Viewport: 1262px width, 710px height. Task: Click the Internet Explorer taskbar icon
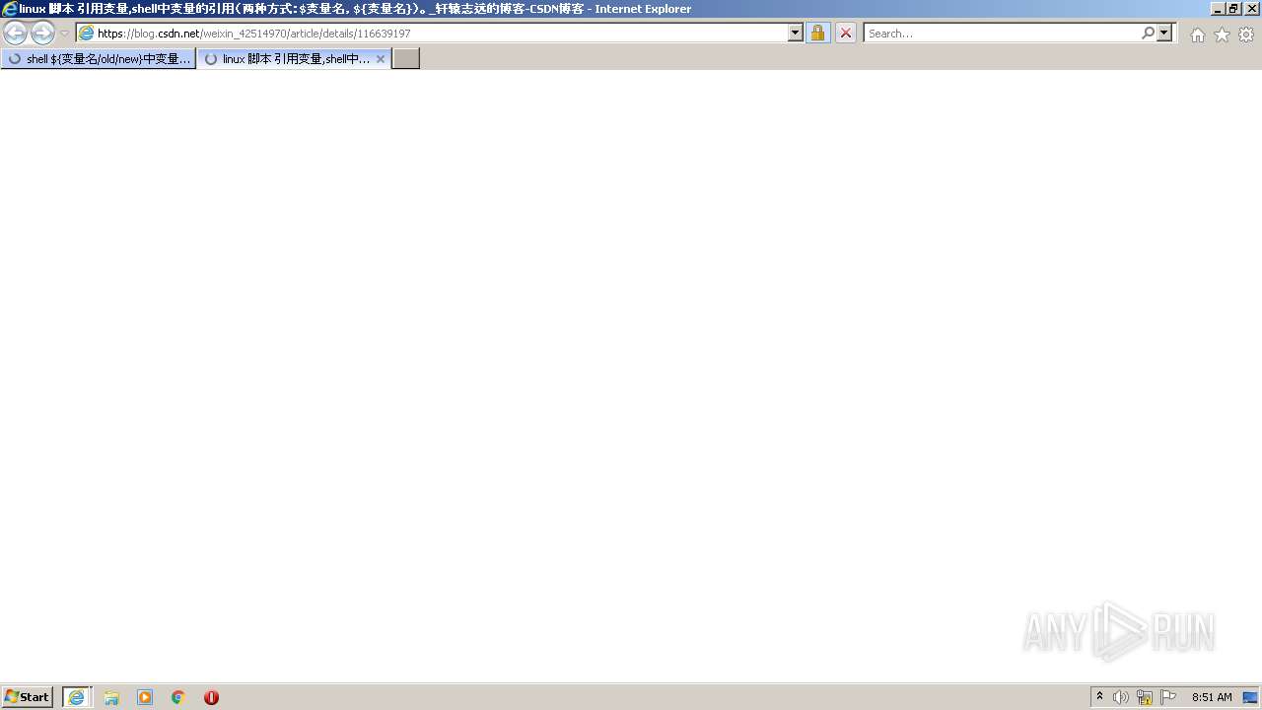(77, 697)
